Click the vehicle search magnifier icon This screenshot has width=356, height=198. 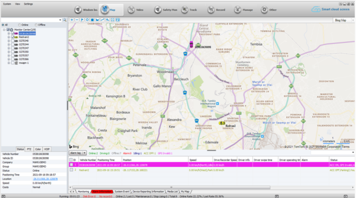65,20
